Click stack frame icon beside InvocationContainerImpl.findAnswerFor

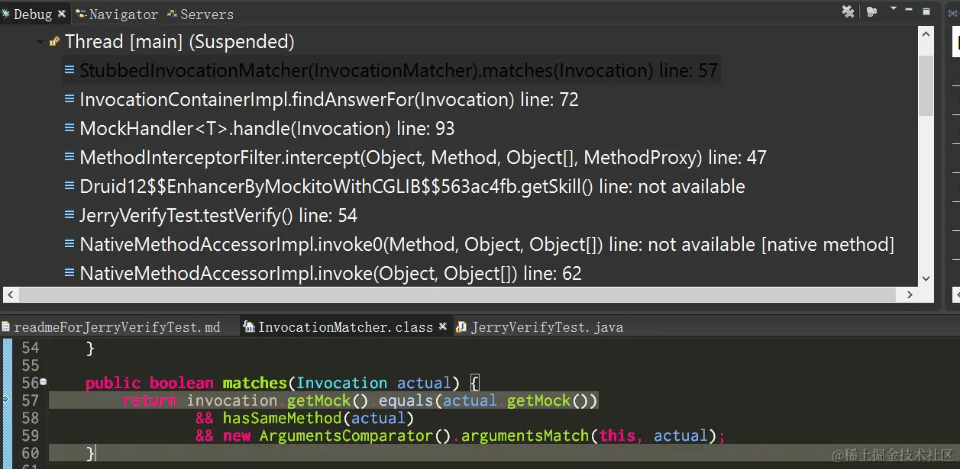pos(69,100)
